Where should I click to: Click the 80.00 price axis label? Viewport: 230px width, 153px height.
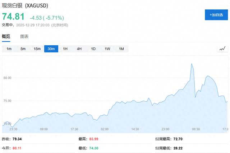[x=8, y=78]
